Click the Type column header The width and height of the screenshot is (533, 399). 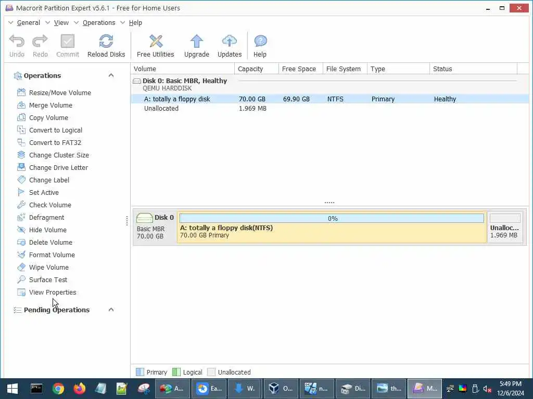point(398,69)
